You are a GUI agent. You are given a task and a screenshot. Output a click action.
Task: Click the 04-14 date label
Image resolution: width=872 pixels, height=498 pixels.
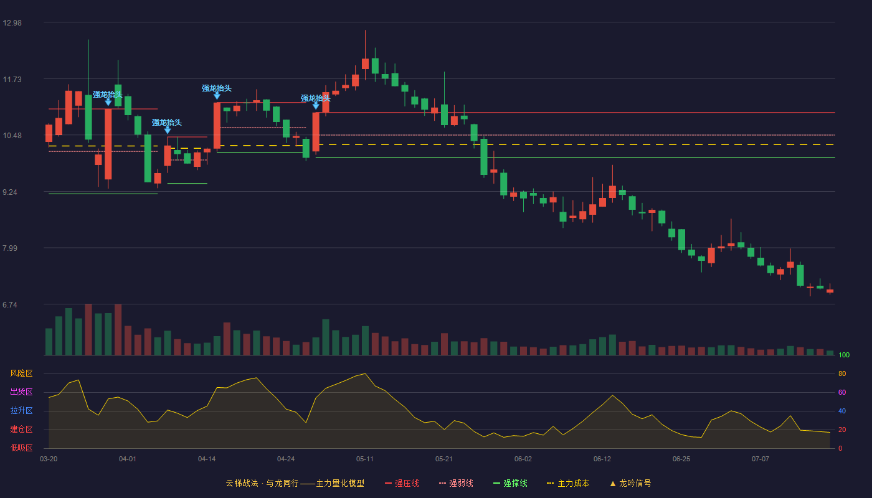pos(207,459)
